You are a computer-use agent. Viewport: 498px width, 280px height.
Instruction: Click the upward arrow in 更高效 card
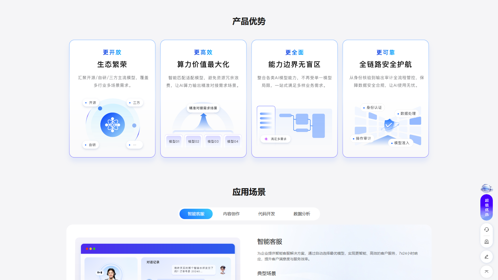(x=204, y=121)
